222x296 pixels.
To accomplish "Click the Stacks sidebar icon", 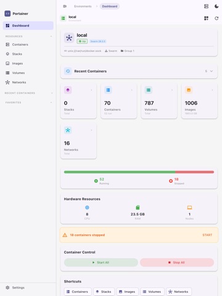I will point(7,54).
